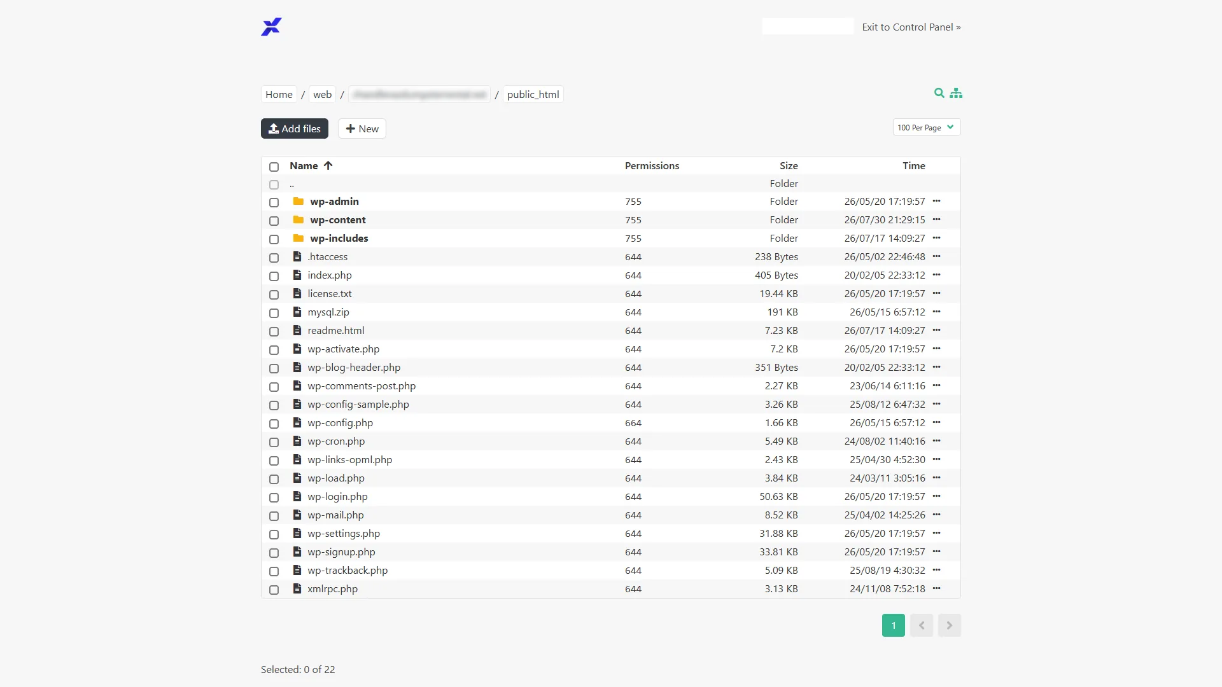This screenshot has height=687, width=1222.
Task: Click the xmlrpc.php file icon
Action: pos(297,588)
